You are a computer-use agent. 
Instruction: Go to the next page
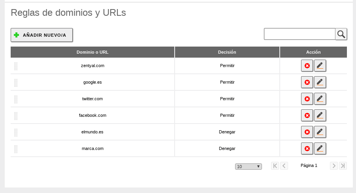pos(334,166)
